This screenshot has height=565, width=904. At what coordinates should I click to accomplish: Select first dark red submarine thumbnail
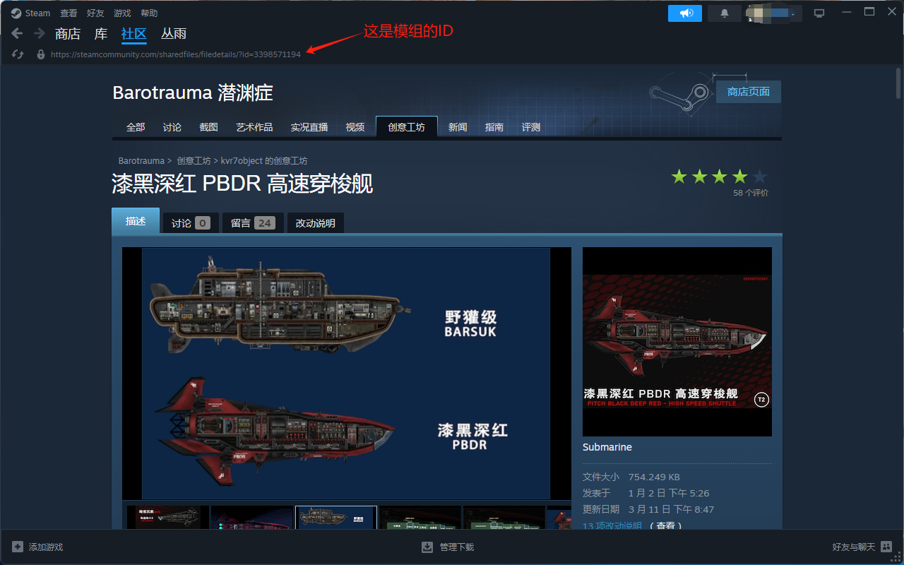pos(168,518)
